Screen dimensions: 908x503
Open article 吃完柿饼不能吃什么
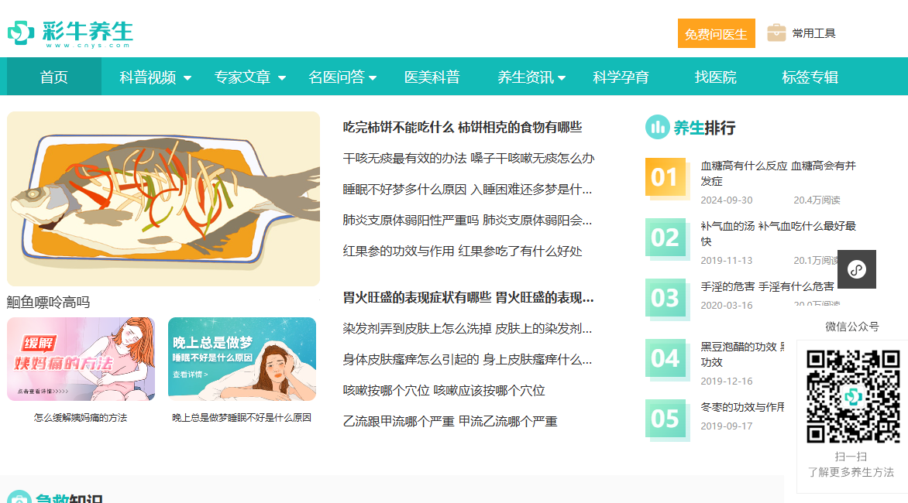pyautogui.click(x=462, y=128)
